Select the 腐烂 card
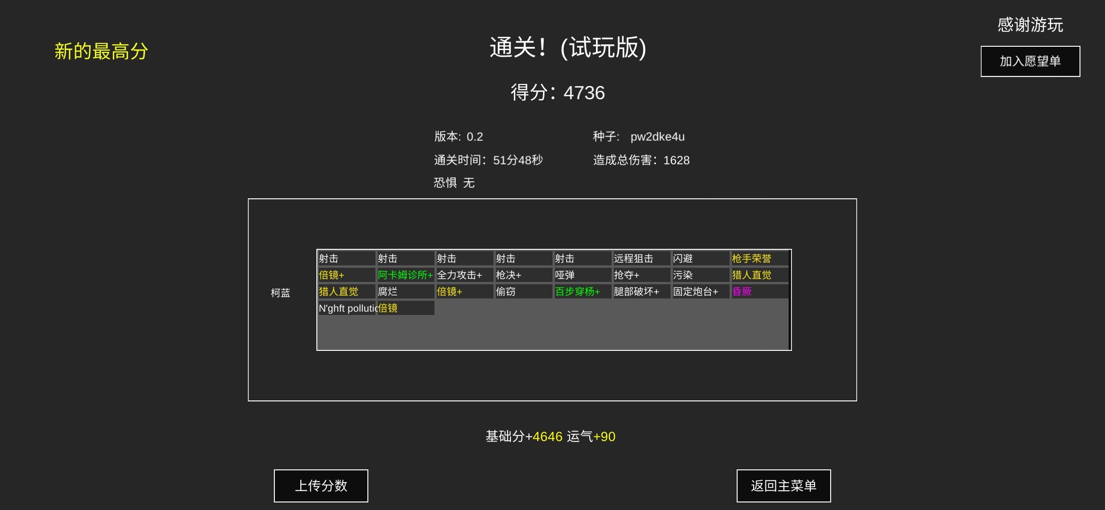This screenshot has height=510, width=1105. tap(405, 291)
